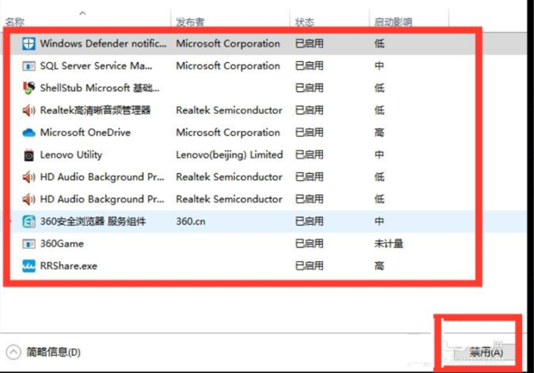Click the Windows Defender shield icon
534x373 pixels.
28,44
